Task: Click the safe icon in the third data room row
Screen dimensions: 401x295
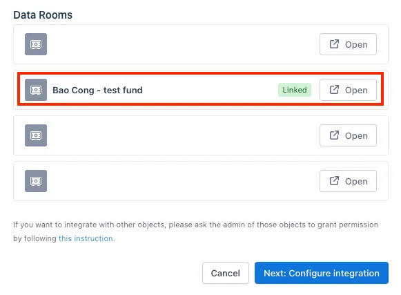Action: 36,135
